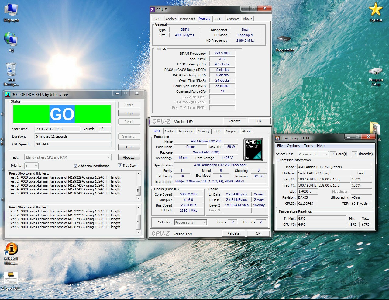Expand the Test type dropdown showing Blend

tap(68, 157)
